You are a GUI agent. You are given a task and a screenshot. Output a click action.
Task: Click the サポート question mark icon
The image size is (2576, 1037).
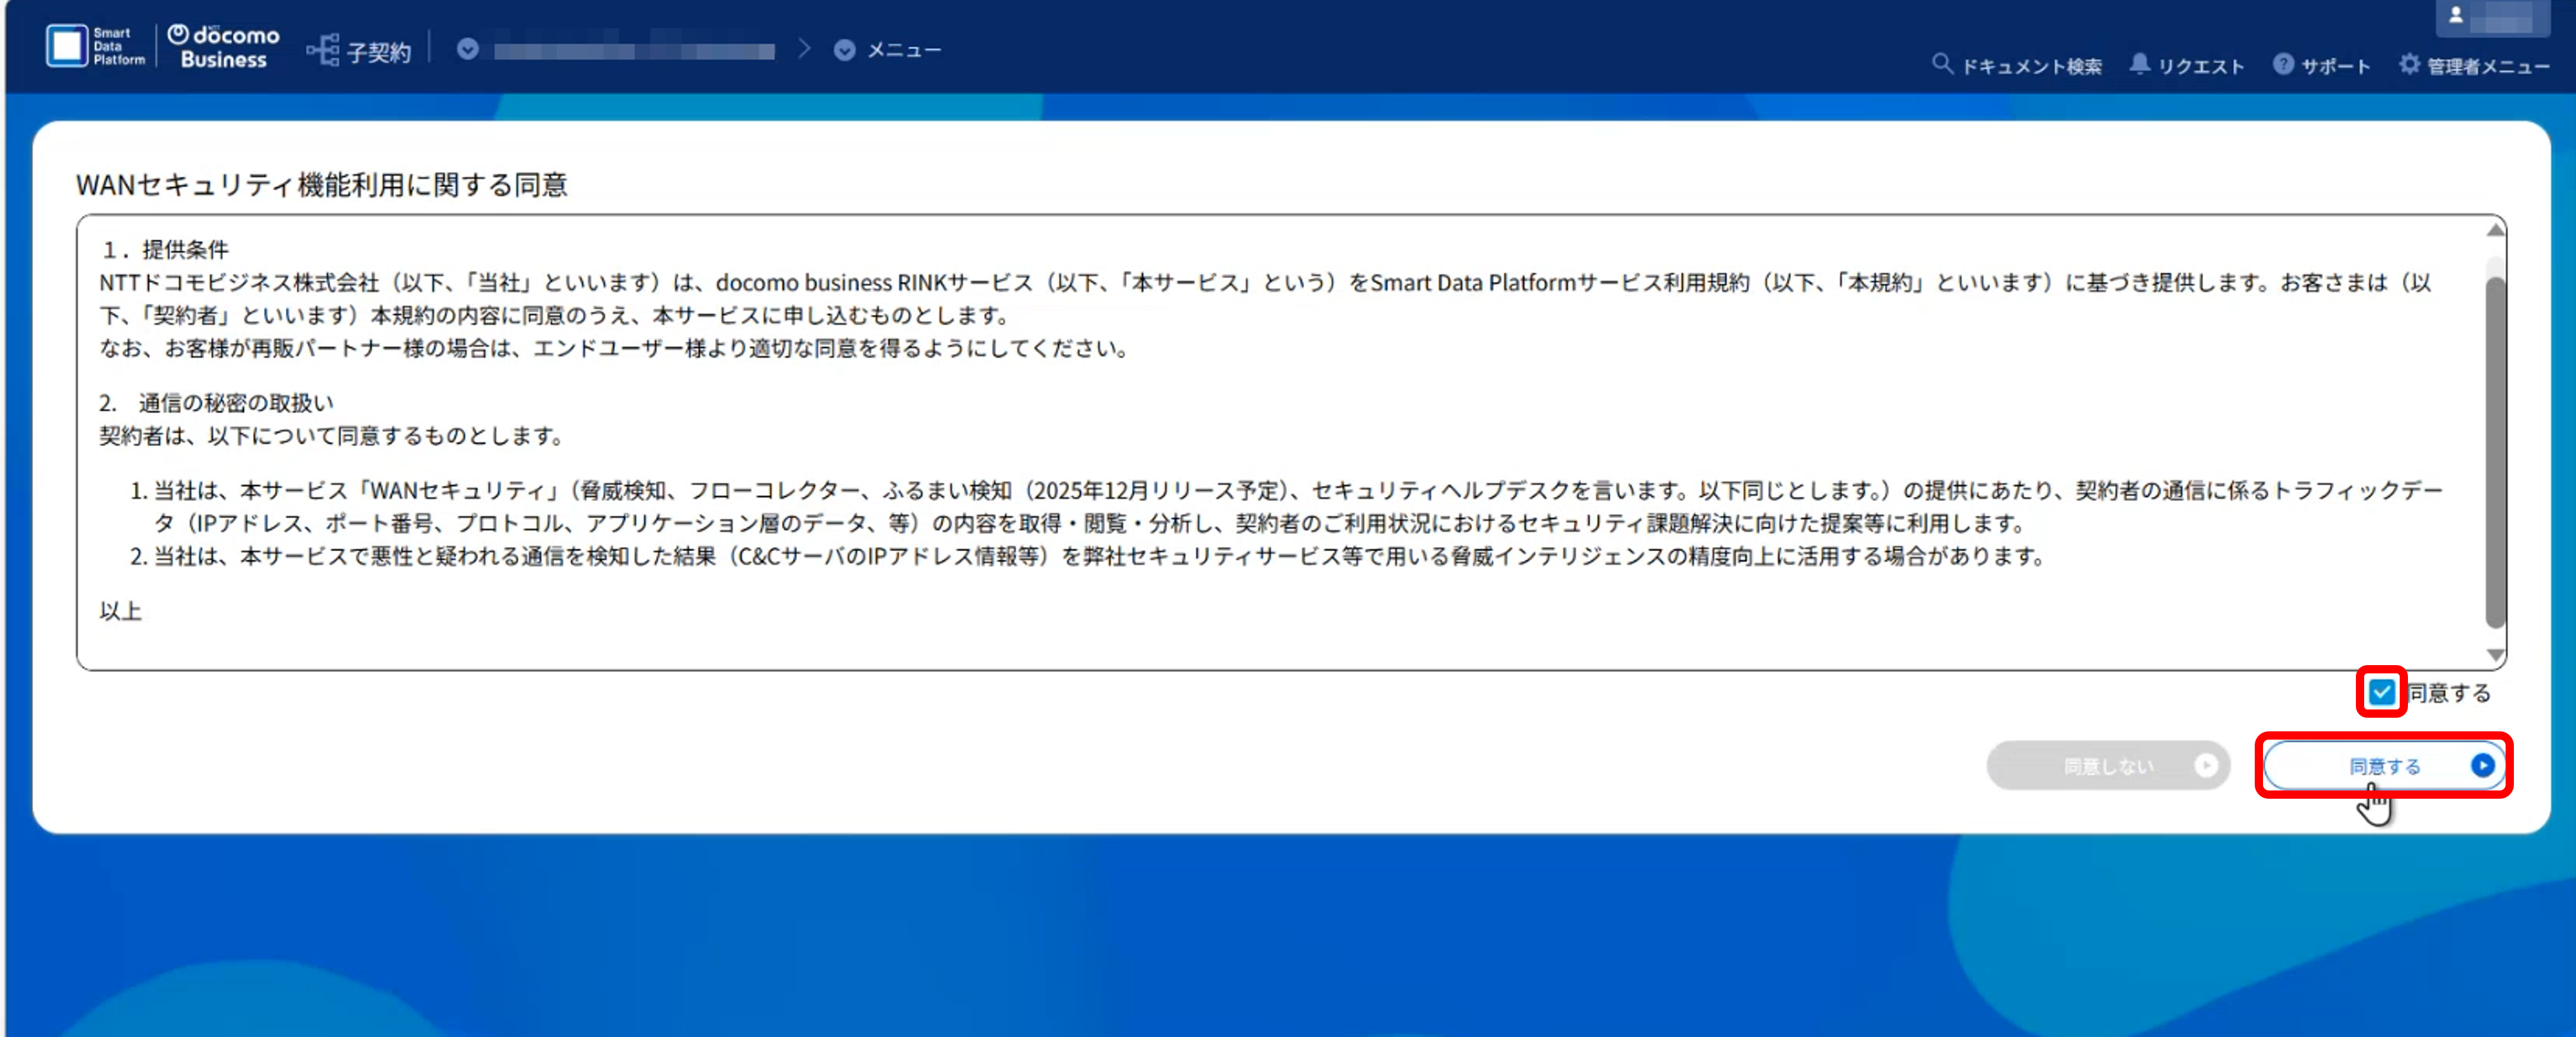2283,64
